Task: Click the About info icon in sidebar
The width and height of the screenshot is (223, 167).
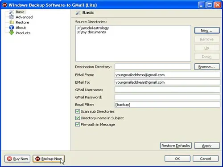Action: (12, 28)
